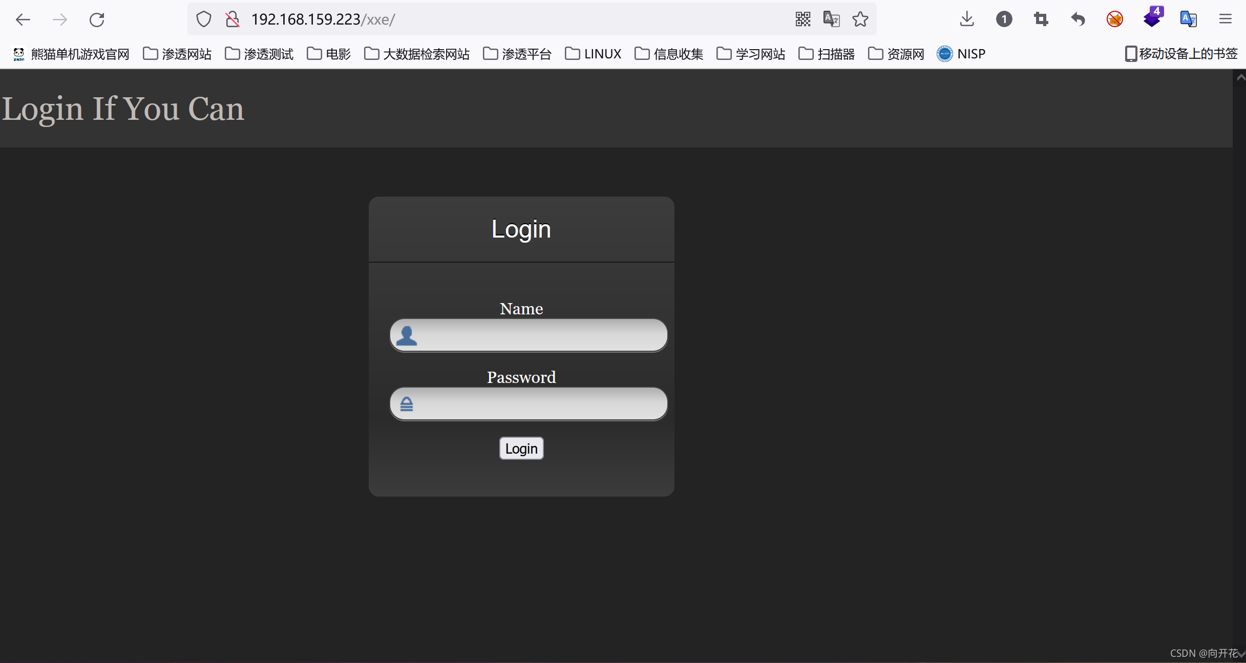Open the downloads panel
The image size is (1246, 663).
coord(967,19)
